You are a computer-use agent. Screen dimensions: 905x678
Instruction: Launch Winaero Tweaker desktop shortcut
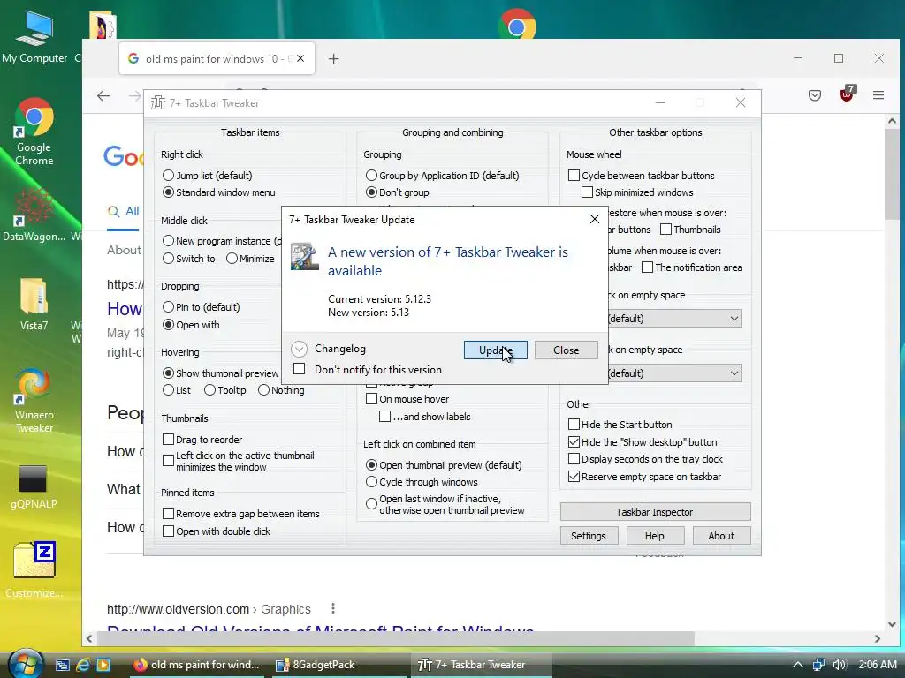[x=34, y=400]
